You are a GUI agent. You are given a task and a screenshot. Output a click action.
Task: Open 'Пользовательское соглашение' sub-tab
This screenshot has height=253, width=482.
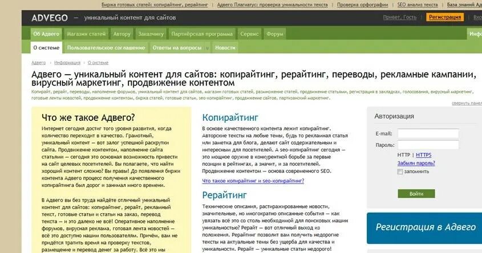pos(106,48)
